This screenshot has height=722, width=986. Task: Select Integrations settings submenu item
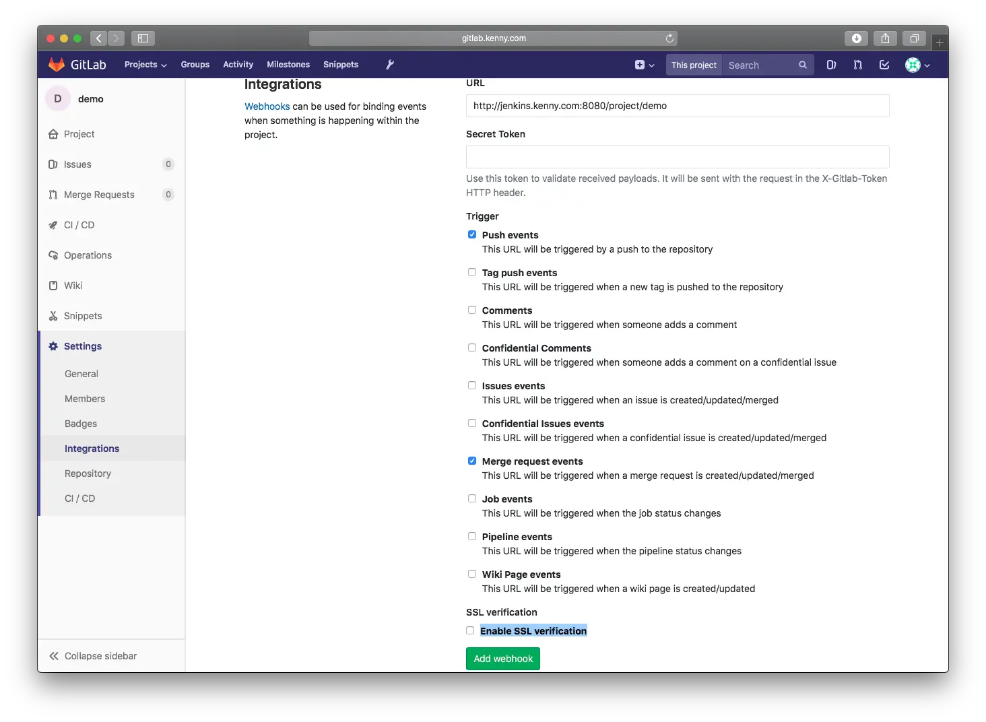[92, 449]
